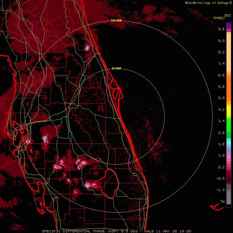Click the NEXLAB-College of DuPage watermark text
233x233 pixels.
click(x=208, y=3)
